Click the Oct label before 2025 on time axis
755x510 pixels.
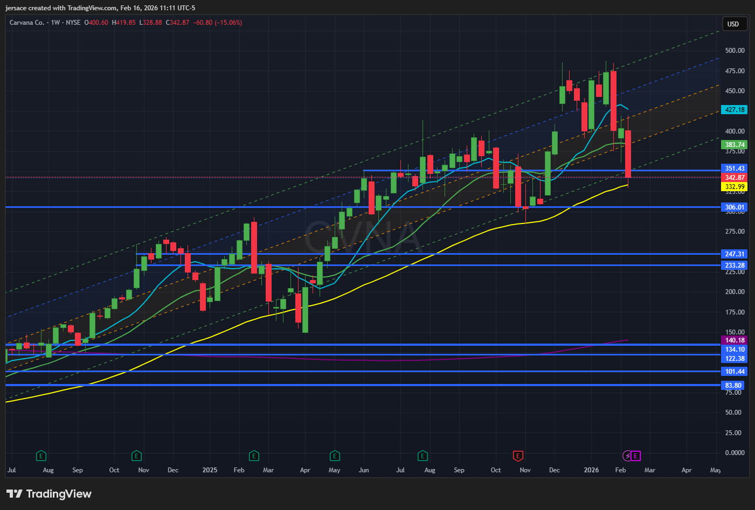pyautogui.click(x=114, y=470)
